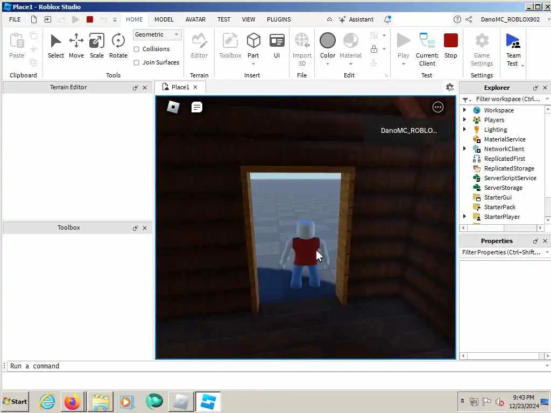Click the DanoMC_ROBLO... player list entry
The image size is (551, 413).
pos(409,130)
